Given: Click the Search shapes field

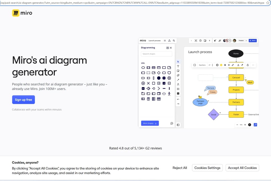Looking at the screenshot, I should (x=156, y=54).
